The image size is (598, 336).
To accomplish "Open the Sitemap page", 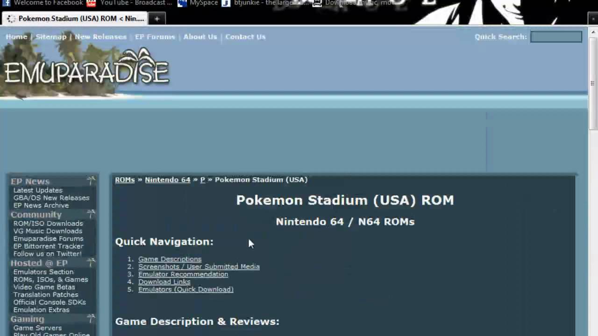I will click(x=51, y=37).
